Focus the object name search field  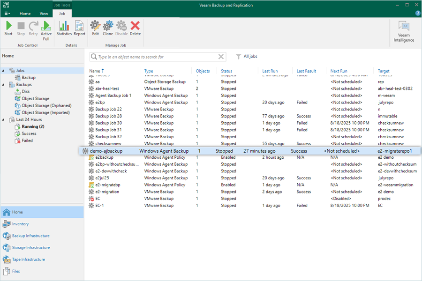(158, 57)
